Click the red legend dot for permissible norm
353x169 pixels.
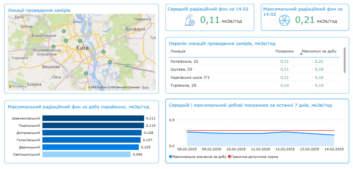coord(229,157)
